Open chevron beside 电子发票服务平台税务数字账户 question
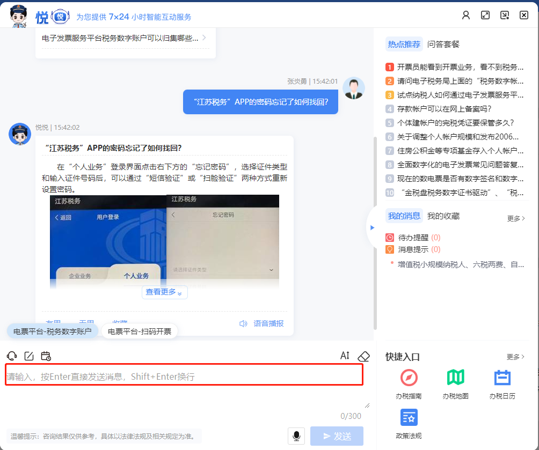This screenshot has width=539, height=450. point(204,38)
